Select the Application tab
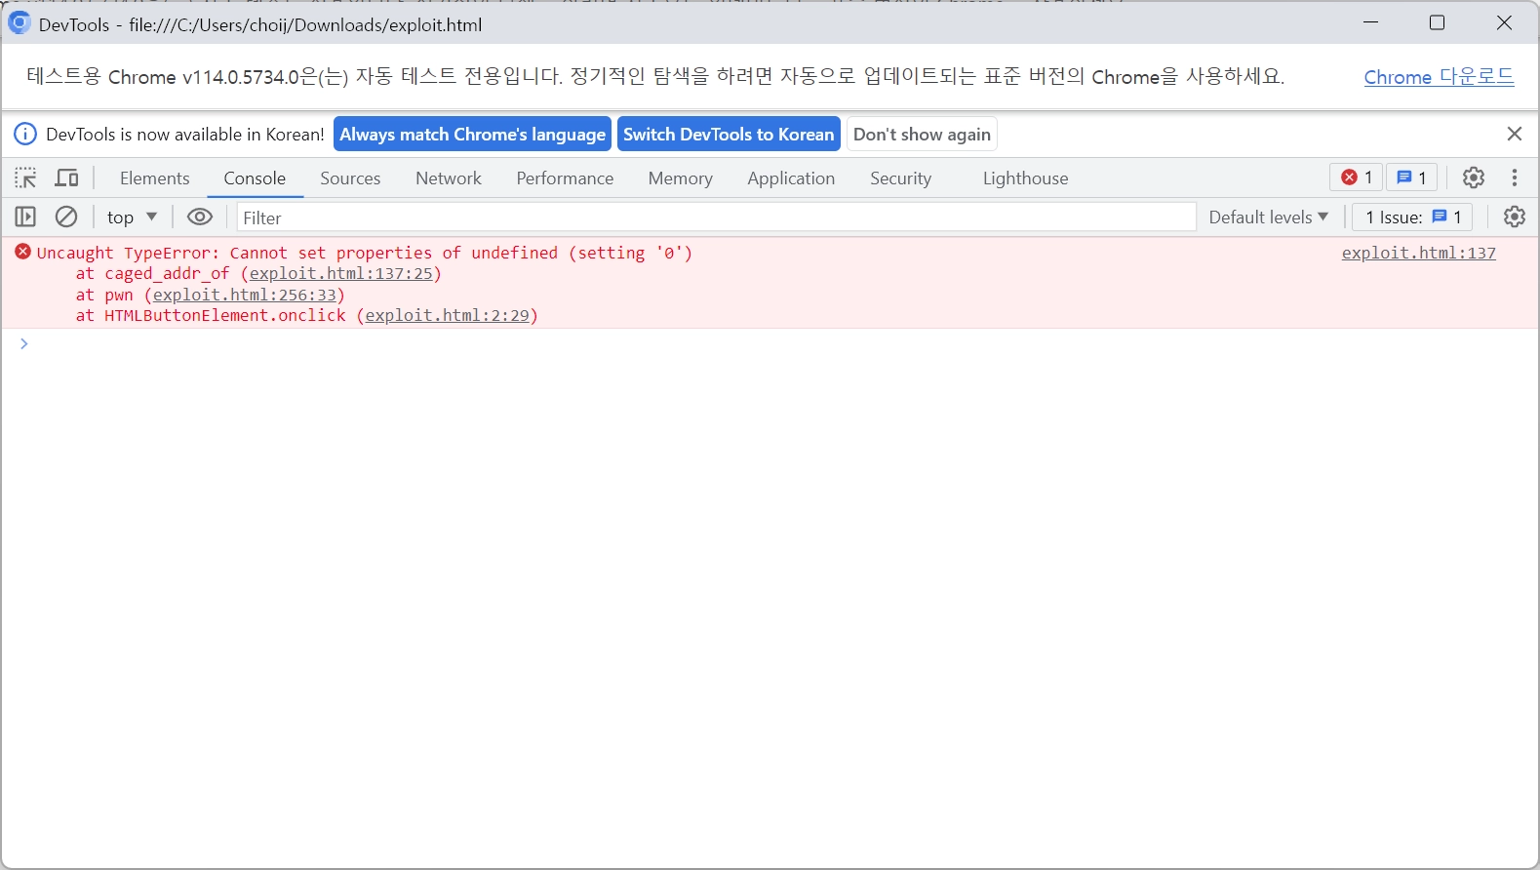Image resolution: width=1540 pixels, height=870 pixels. pyautogui.click(x=791, y=178)
